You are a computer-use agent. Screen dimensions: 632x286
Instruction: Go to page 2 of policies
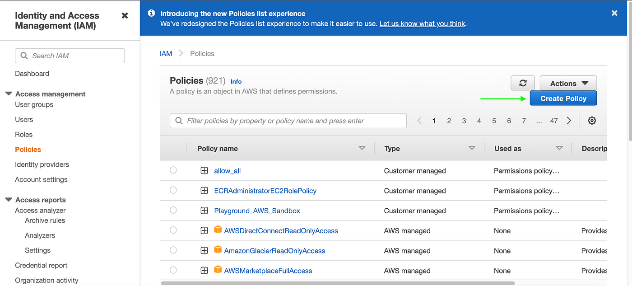[x=449, y=121]
